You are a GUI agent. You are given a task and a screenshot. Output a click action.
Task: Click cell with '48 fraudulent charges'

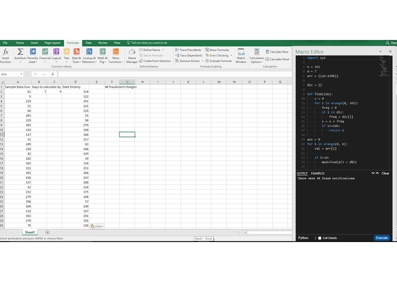point(121,87)
